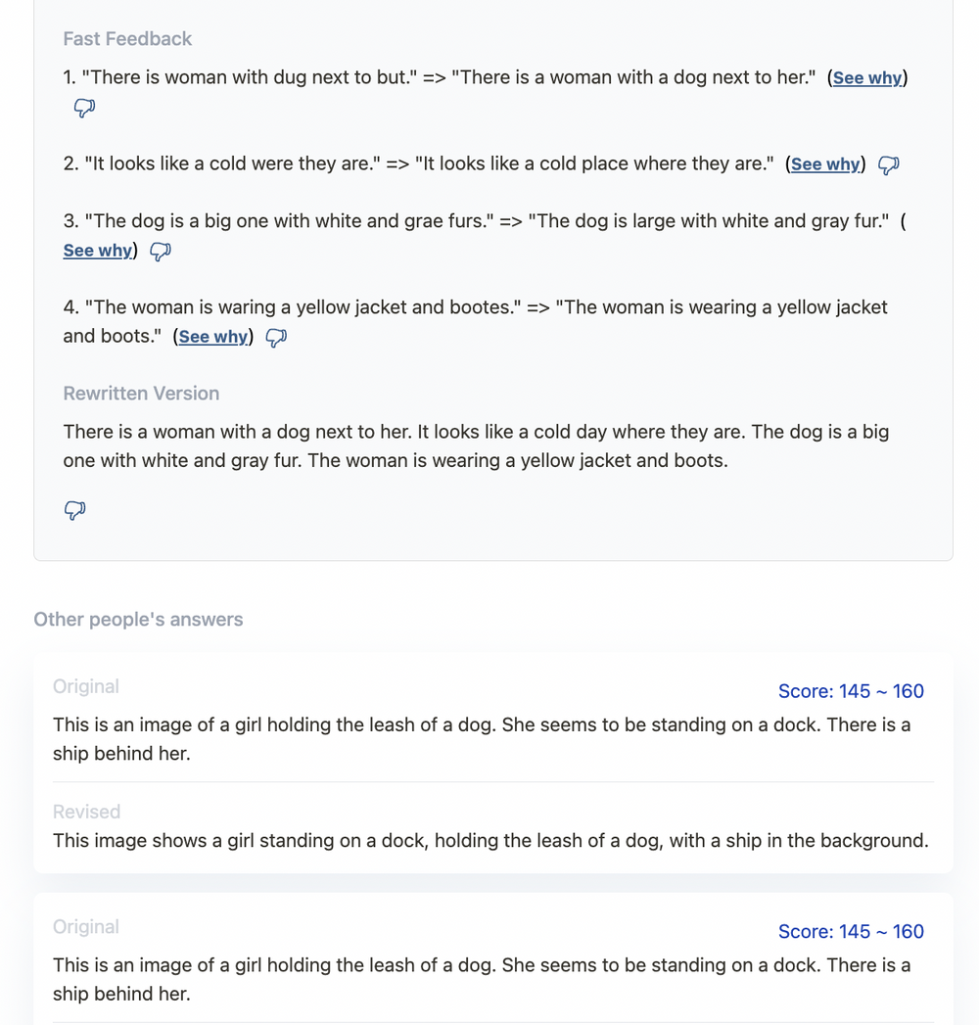This screenshot has width=979, height=1025.
Task: Select the Fast Feedback heading
Action: (x=126, y=39)
